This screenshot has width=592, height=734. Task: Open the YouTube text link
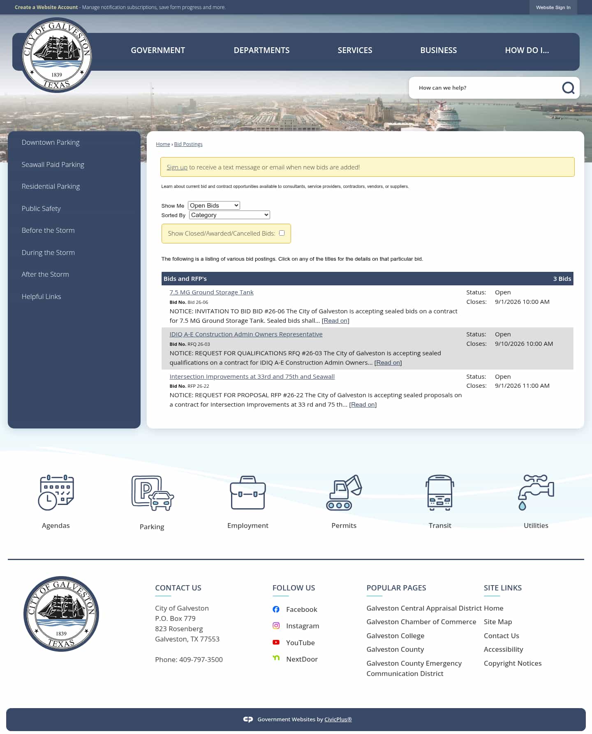[301, 642]
